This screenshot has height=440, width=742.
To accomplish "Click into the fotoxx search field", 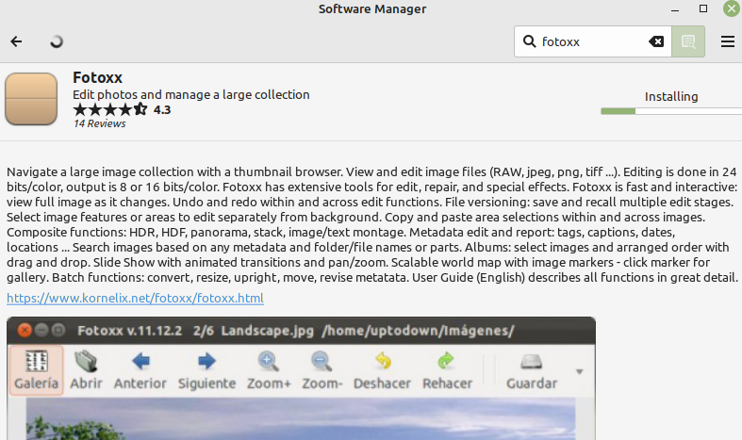I will tap(592, 41).
